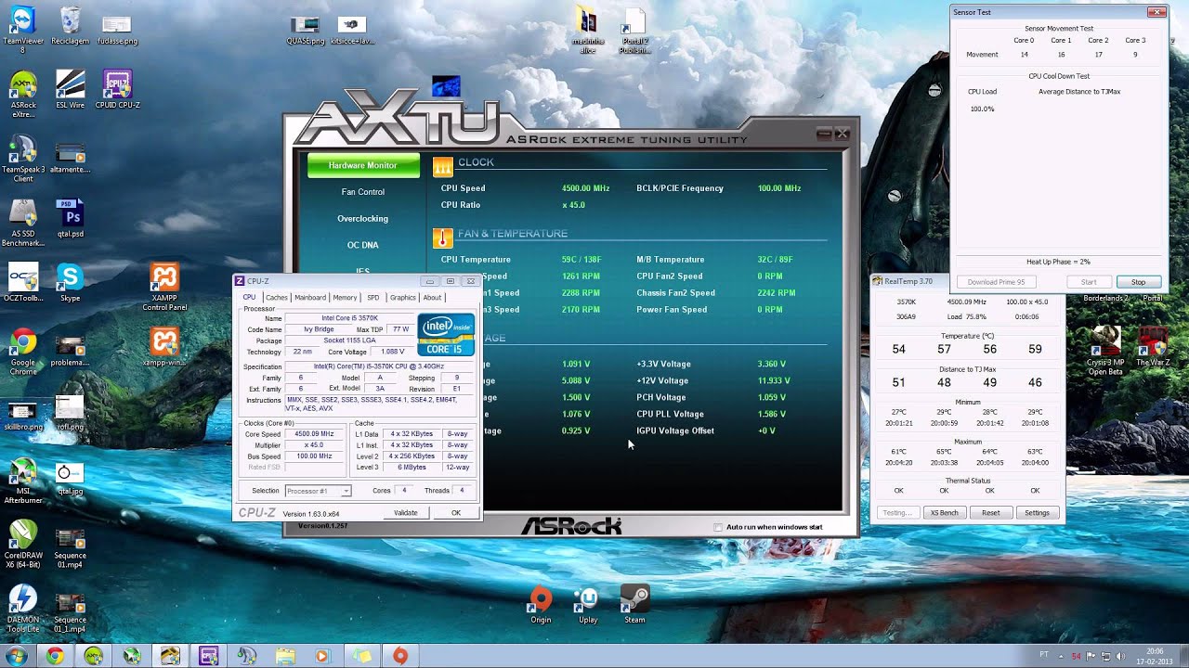Viewport: 1189px width, 668px height.
Task: Launch the Google Chrome desktop shortcut
Action: click(x=23, y=353)
